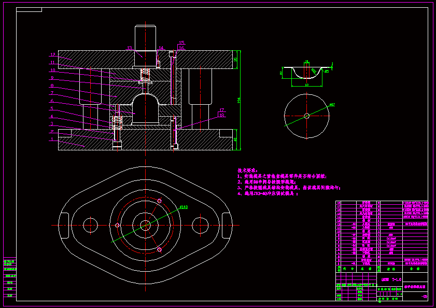Screen dimensions: 436x308
Task: Select the right guide post hole in plan view
Action: point(200,226)
